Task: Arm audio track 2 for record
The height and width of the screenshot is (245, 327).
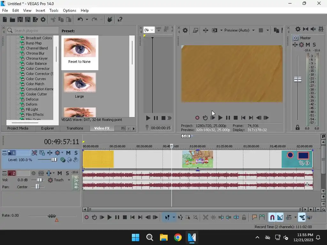Action: coord(33,173)
